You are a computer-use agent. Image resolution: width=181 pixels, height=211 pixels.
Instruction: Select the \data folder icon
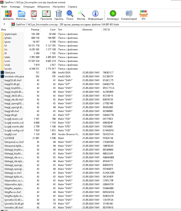[x=2, y=57]
